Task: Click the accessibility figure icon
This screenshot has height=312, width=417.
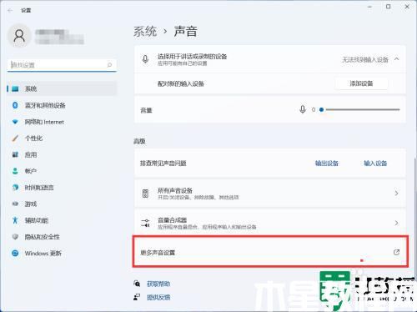Action: point(15,220)
